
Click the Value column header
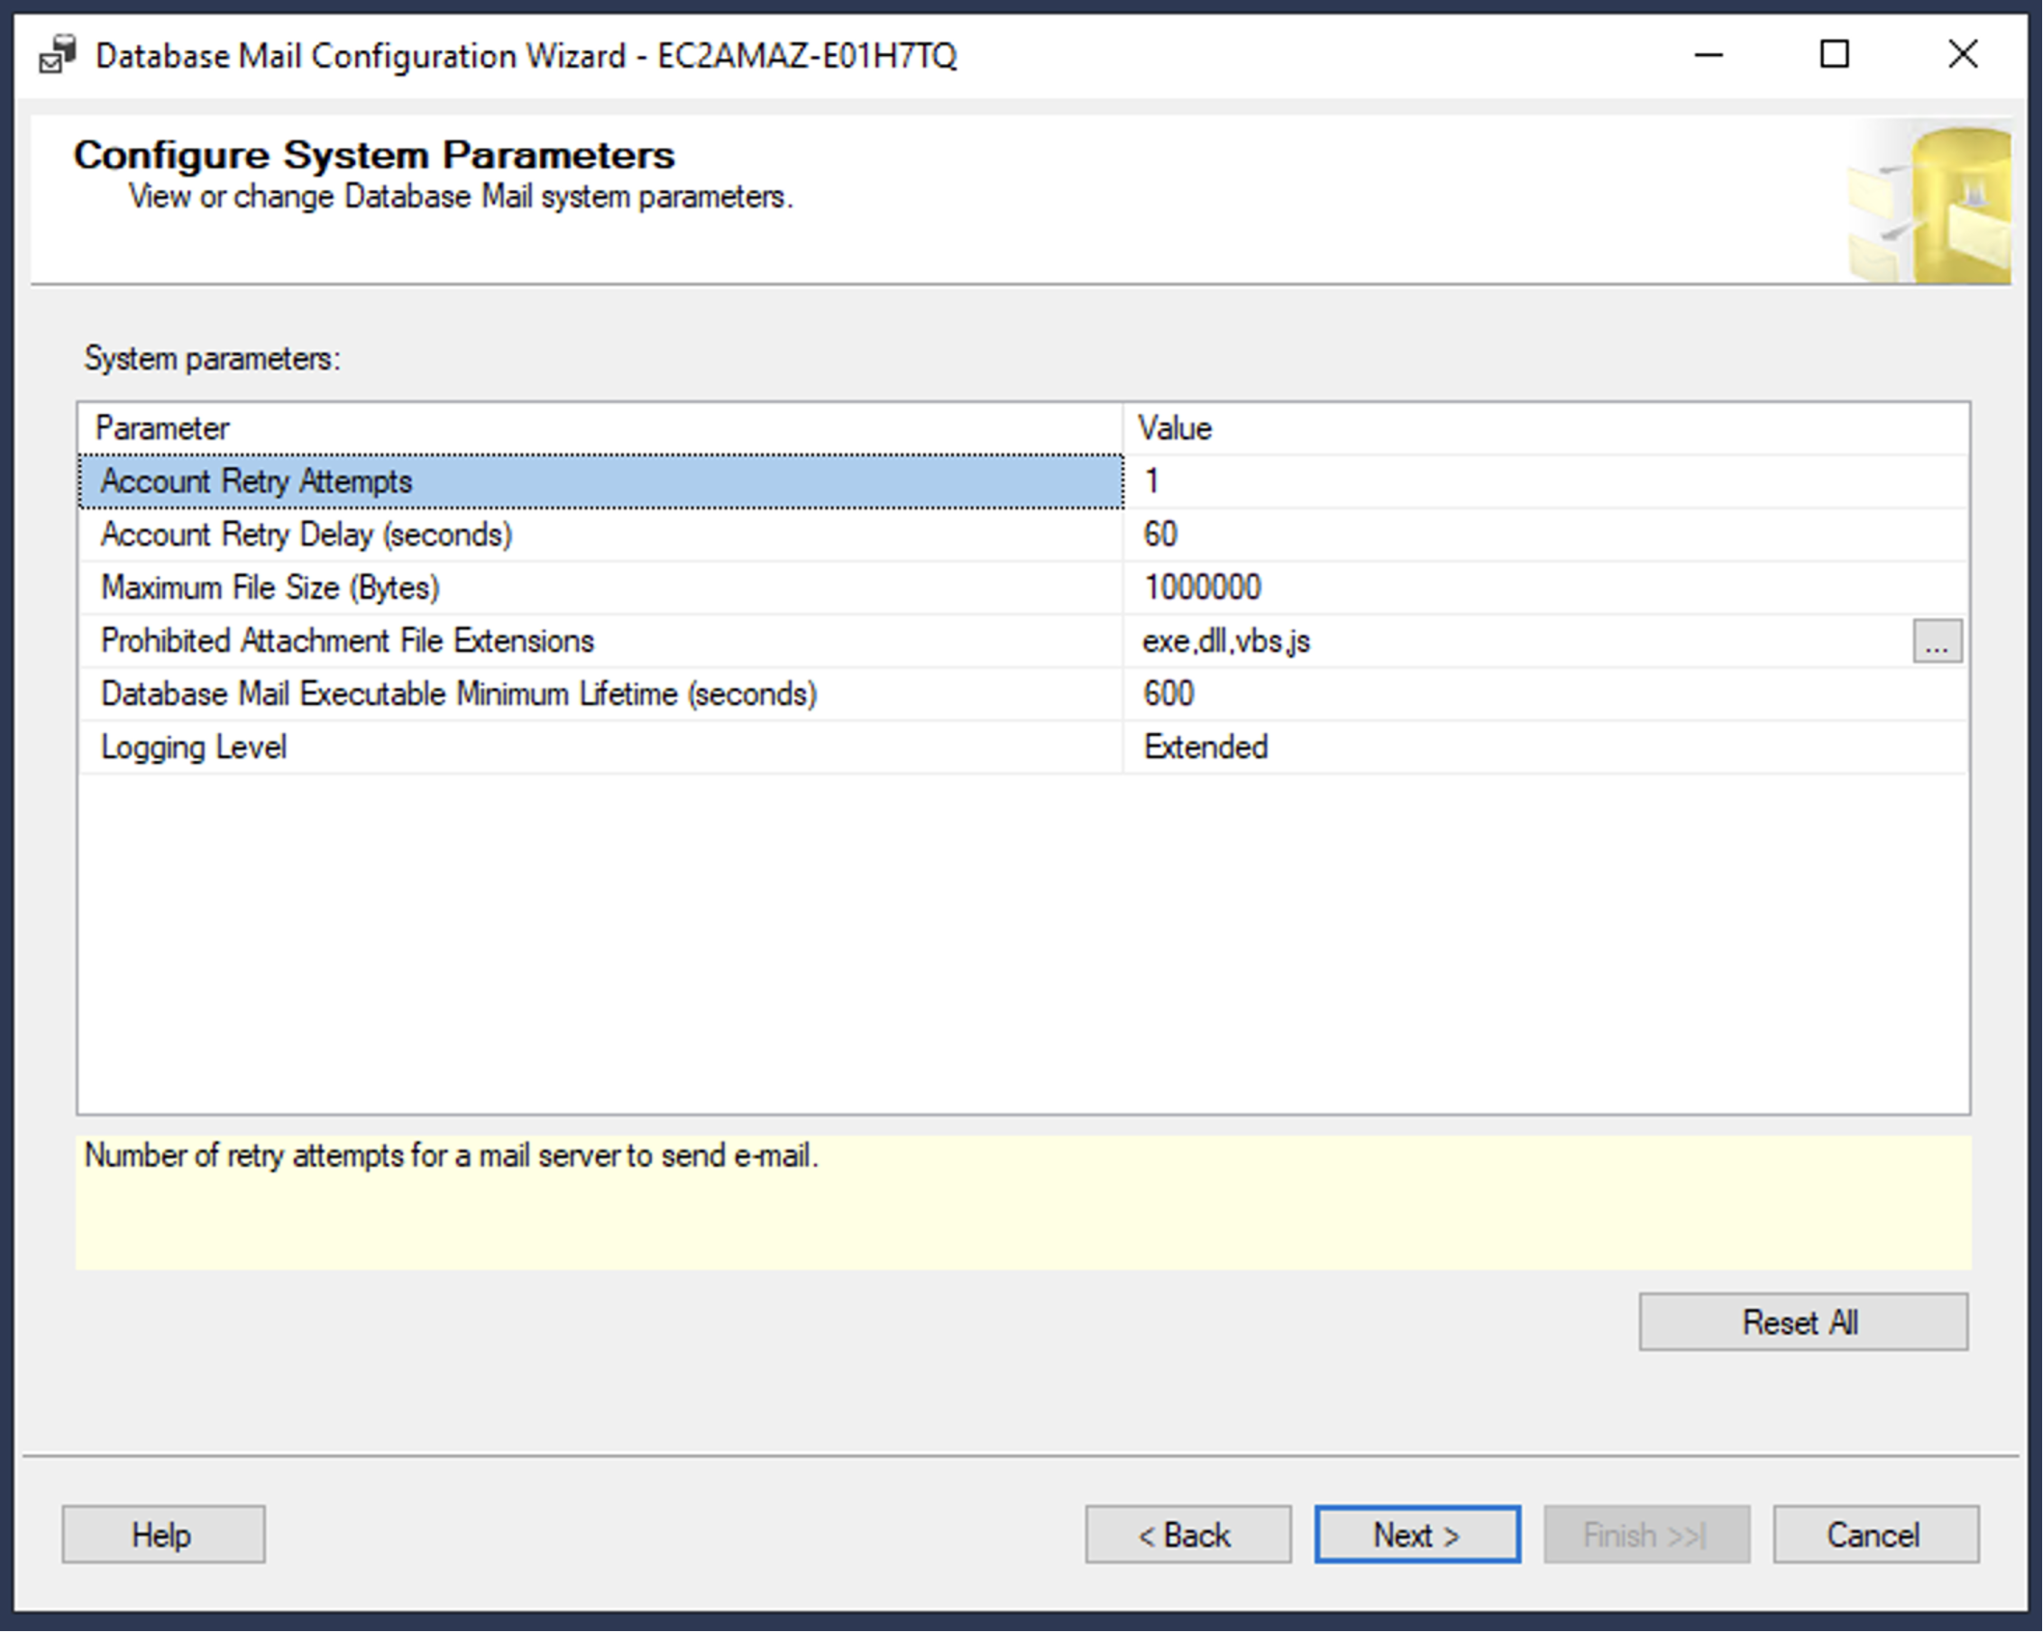(x=1545, y=428)
